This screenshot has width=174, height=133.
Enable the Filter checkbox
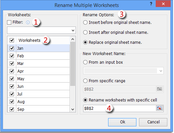tap(9, 22)
